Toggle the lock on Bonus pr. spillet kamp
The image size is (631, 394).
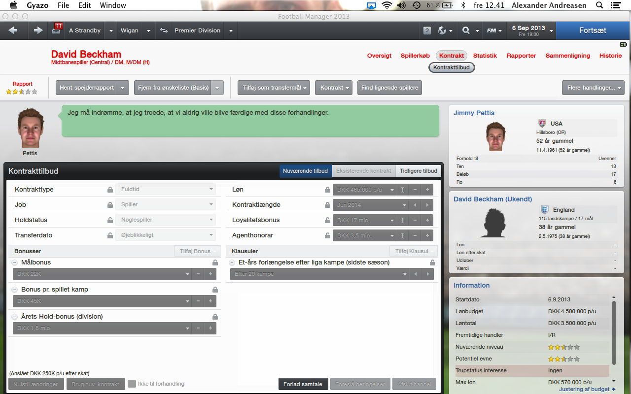215,290
